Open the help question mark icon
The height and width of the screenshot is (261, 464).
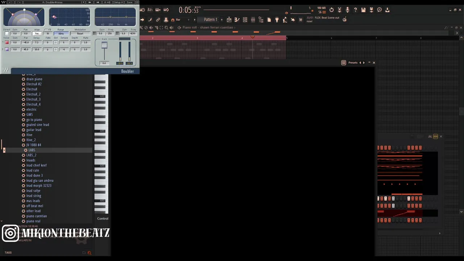356,10
